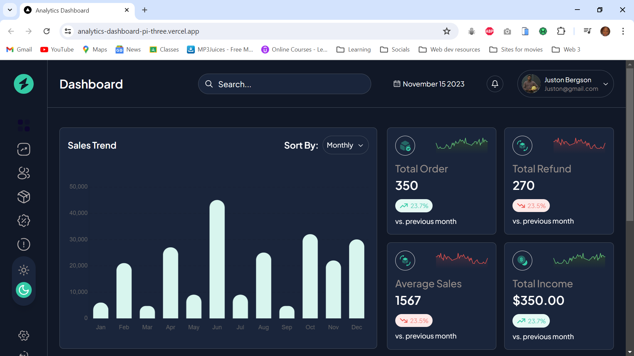Open the News bookmark
Viewport: 634px width, 356px height.
(x=128, y=50)
